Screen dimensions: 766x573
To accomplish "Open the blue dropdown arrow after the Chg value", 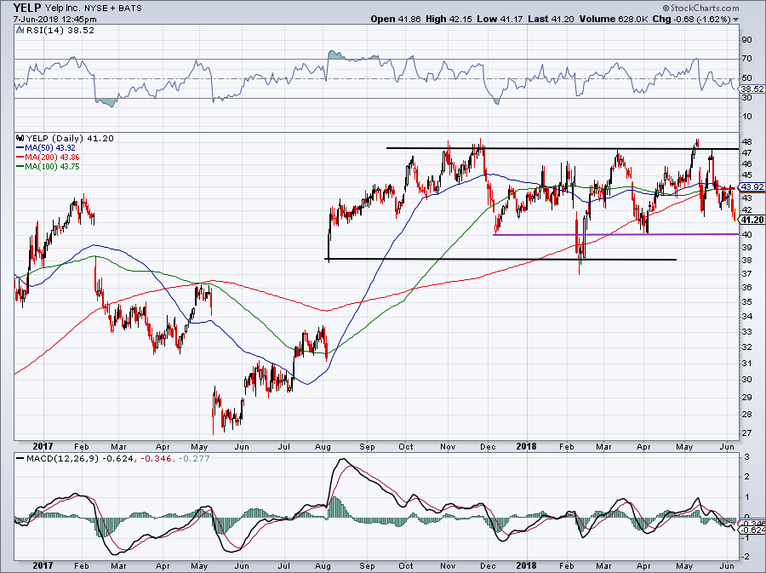I will 736,20.
